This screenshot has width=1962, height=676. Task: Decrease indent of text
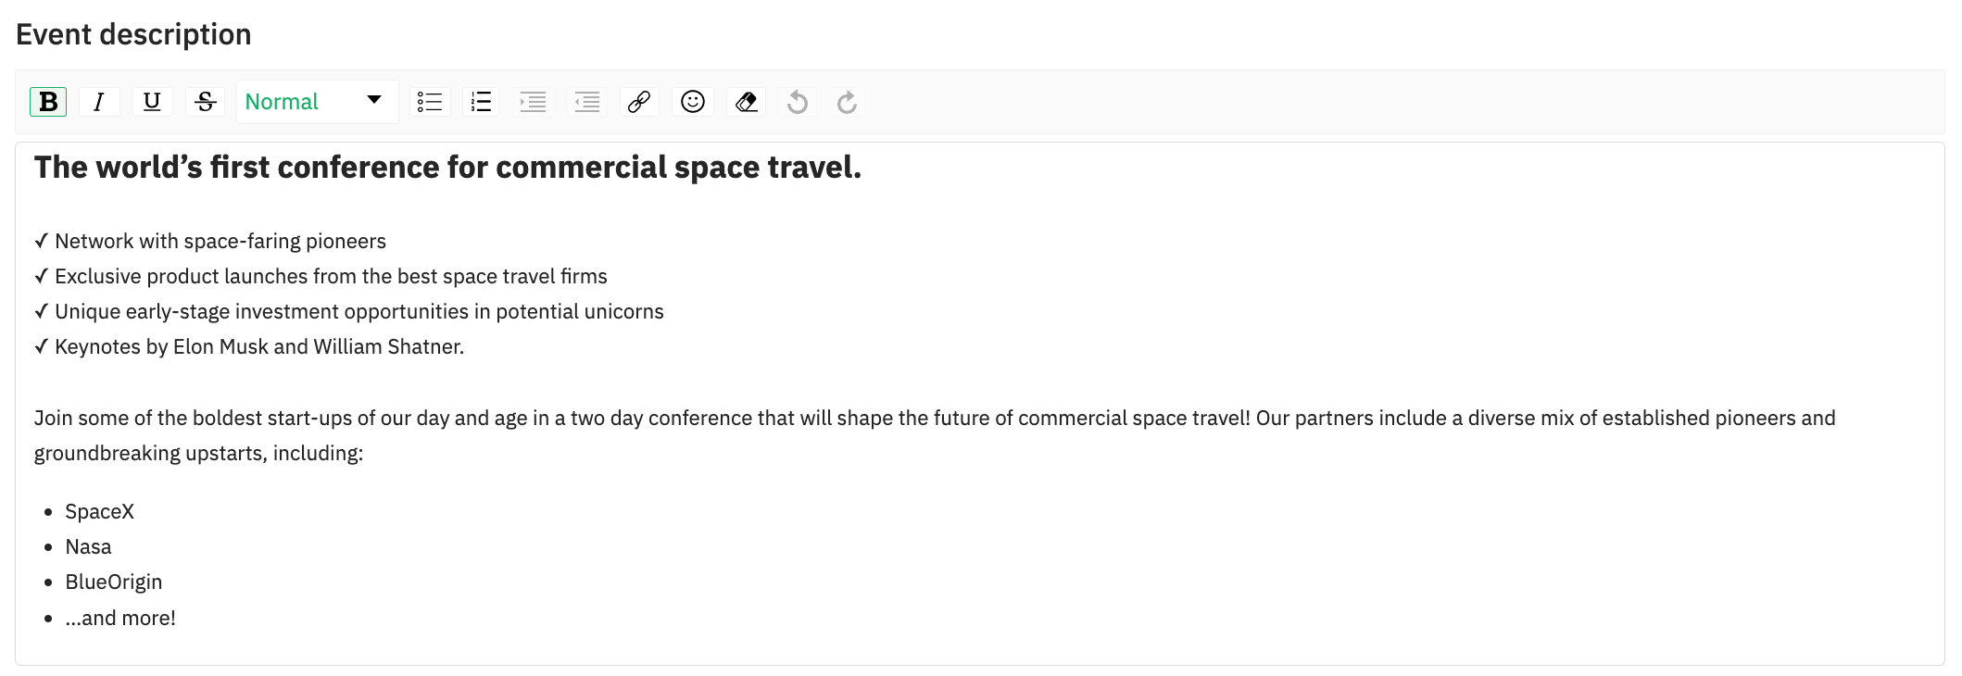(586, 102)
